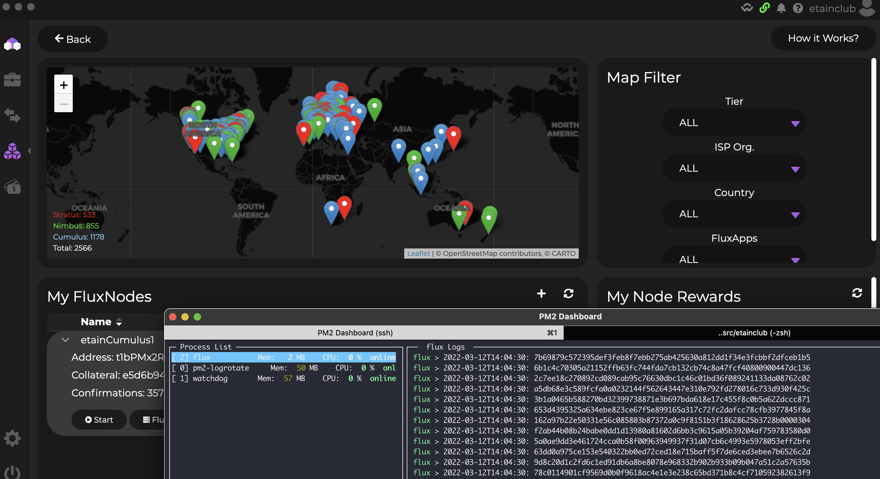Add a new FluxNode with plus icon
The image size is (880, 479).
(x=541, y=293)
